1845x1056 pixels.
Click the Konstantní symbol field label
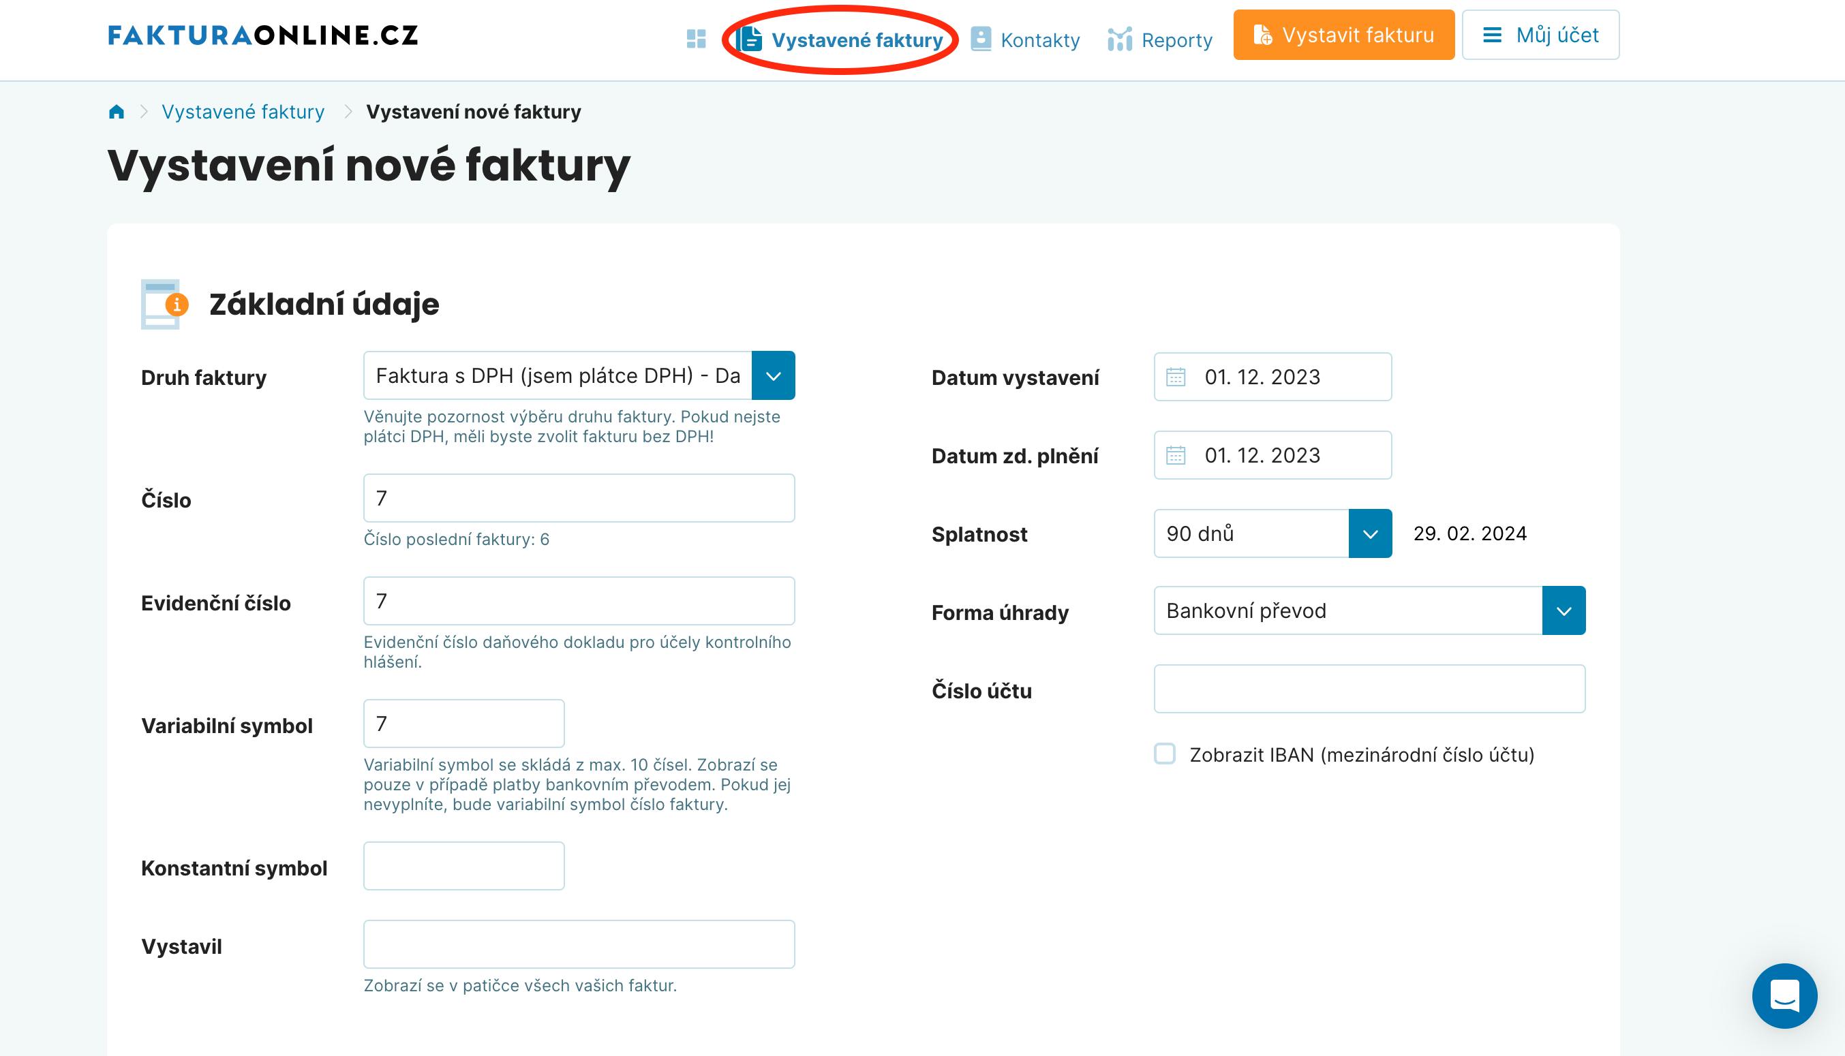click(234, 868)
